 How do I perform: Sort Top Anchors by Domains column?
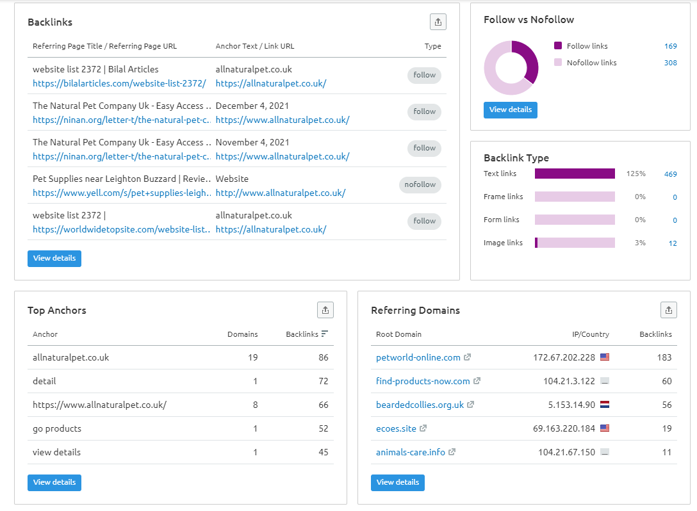click(x=242, y=334)
